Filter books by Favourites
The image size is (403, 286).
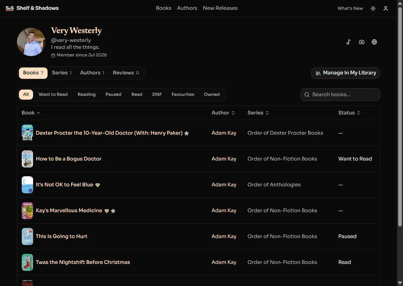click(x=183, y=95)
